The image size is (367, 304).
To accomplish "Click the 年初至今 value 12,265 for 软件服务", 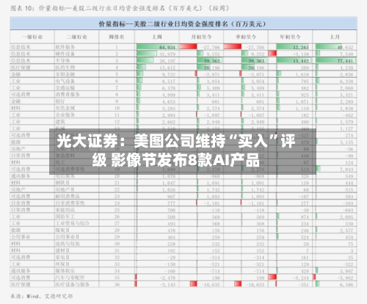I will pyautogui.click(x=301, y=47).
